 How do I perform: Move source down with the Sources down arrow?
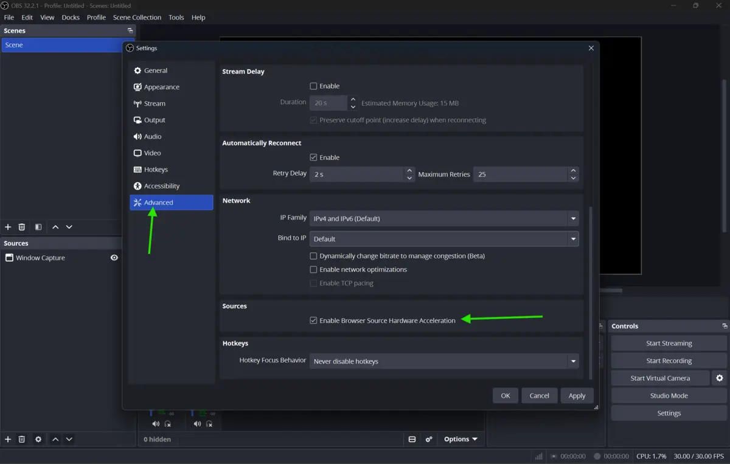point(69,439)
